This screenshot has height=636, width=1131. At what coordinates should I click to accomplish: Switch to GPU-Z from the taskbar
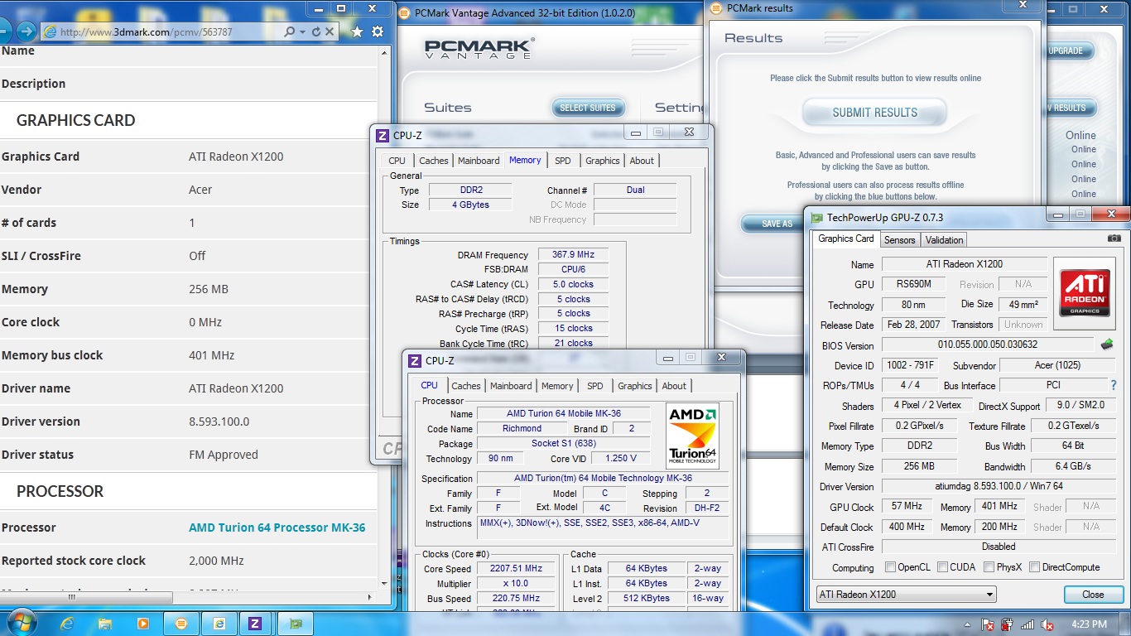coord(295,624)
